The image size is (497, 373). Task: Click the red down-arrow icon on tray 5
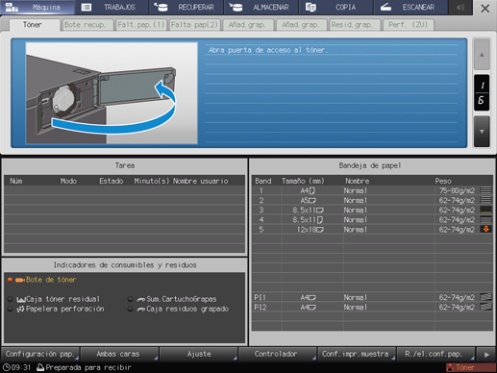485,229
